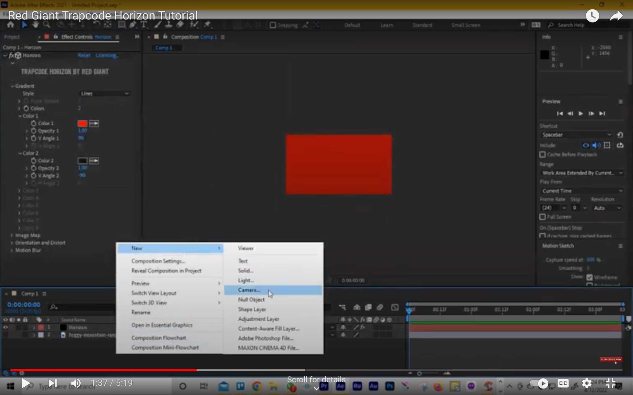Click the YouTube share arrow icon
Viewport: 633px width, 395px height.
(616, 16)
